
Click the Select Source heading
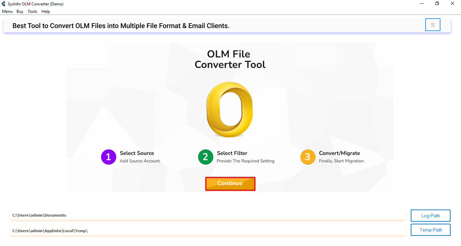(x=137, y=153)
